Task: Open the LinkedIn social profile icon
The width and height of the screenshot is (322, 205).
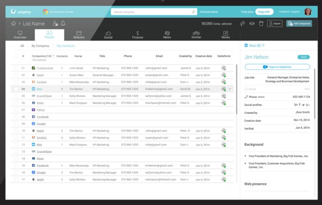Action: [296, 105]
